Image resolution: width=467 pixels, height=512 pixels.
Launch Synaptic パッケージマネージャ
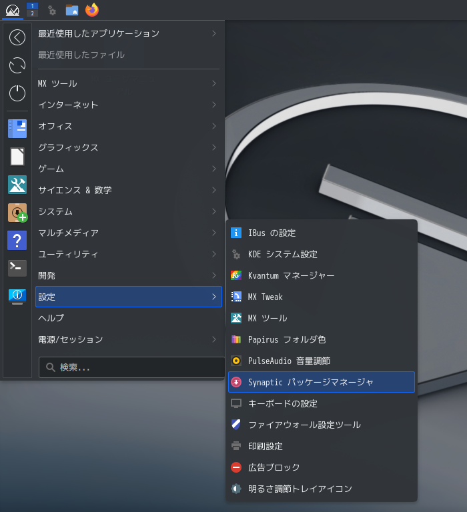[x=322, y=382]
